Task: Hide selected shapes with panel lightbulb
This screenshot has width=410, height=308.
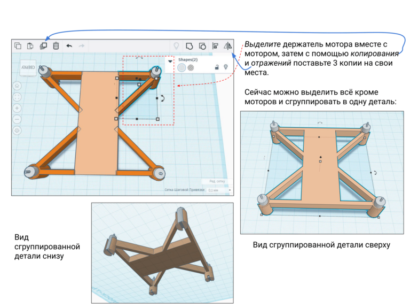Action: [226, 67]
